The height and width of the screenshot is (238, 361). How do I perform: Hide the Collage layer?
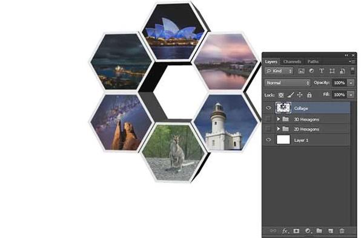point(268,108)
